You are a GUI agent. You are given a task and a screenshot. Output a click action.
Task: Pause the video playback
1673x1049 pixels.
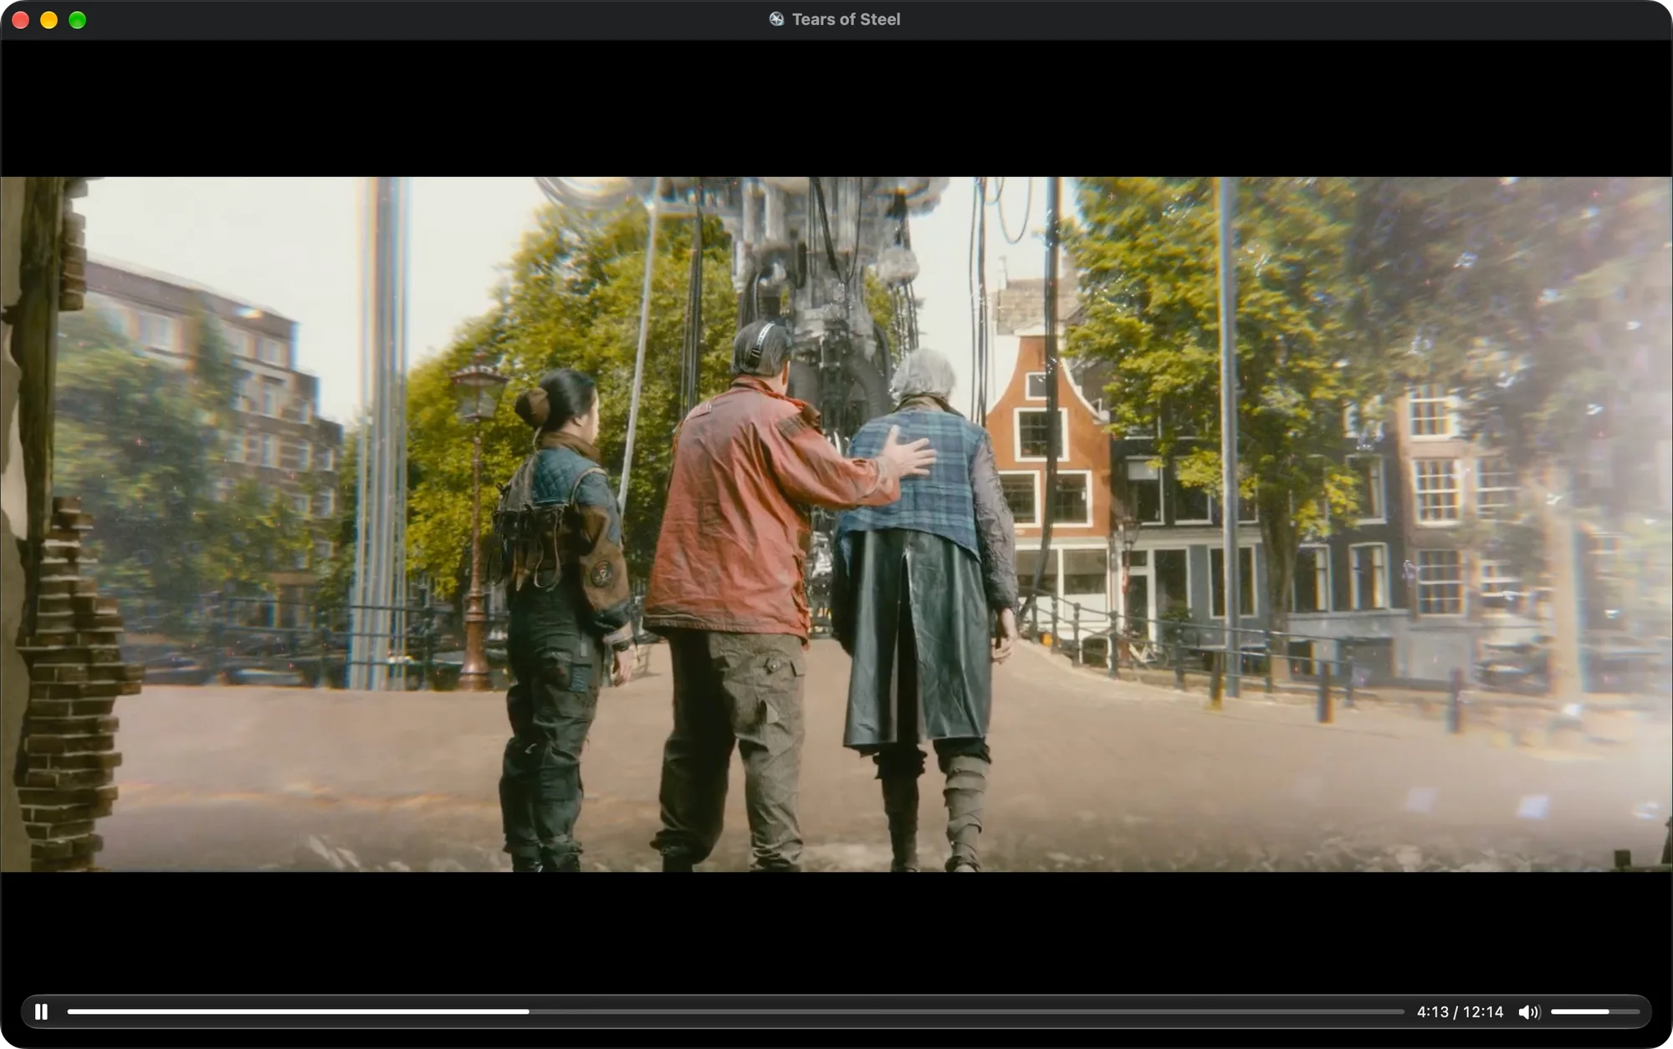coord(41,1011)
